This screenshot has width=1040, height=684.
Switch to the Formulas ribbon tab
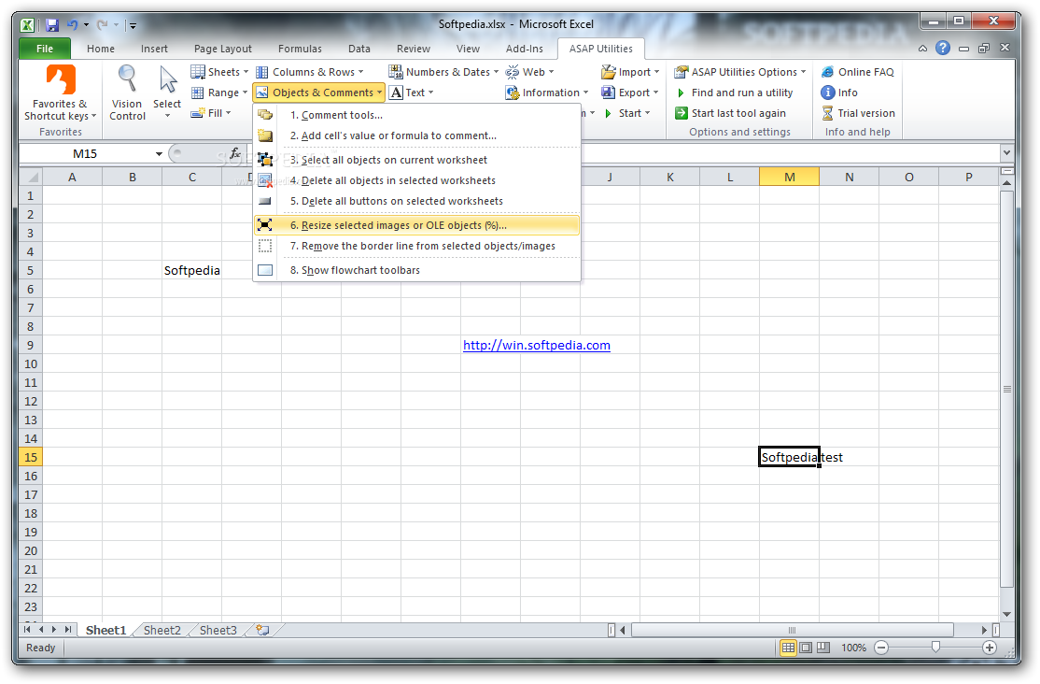pyautogui.click(x=300, y=49)
